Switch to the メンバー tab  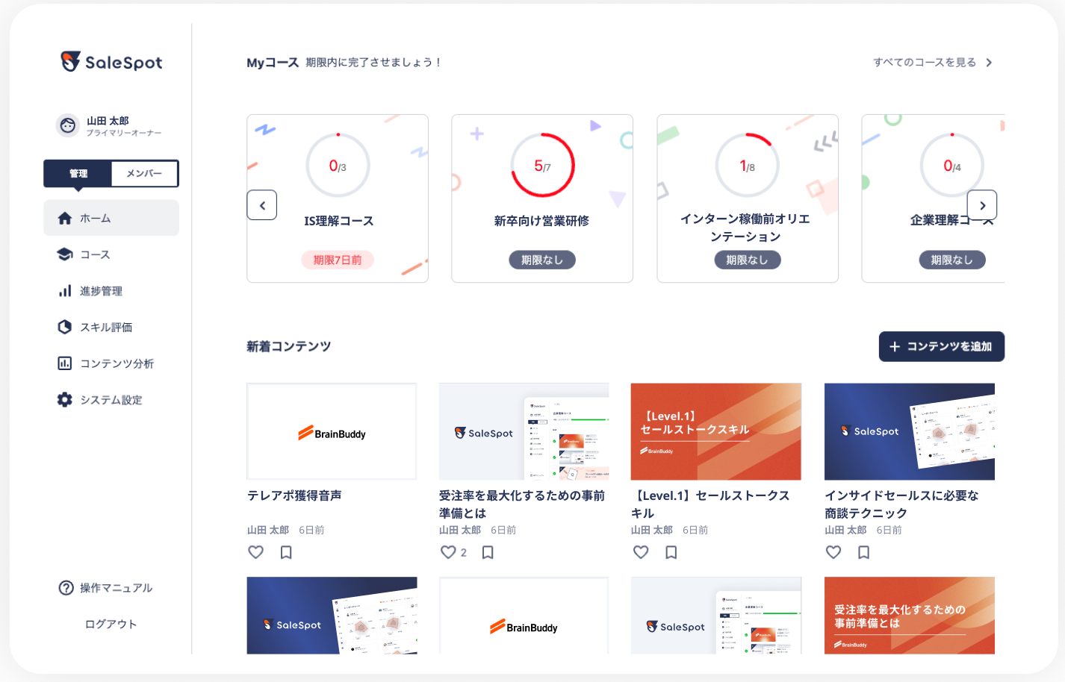coord(145,173)
